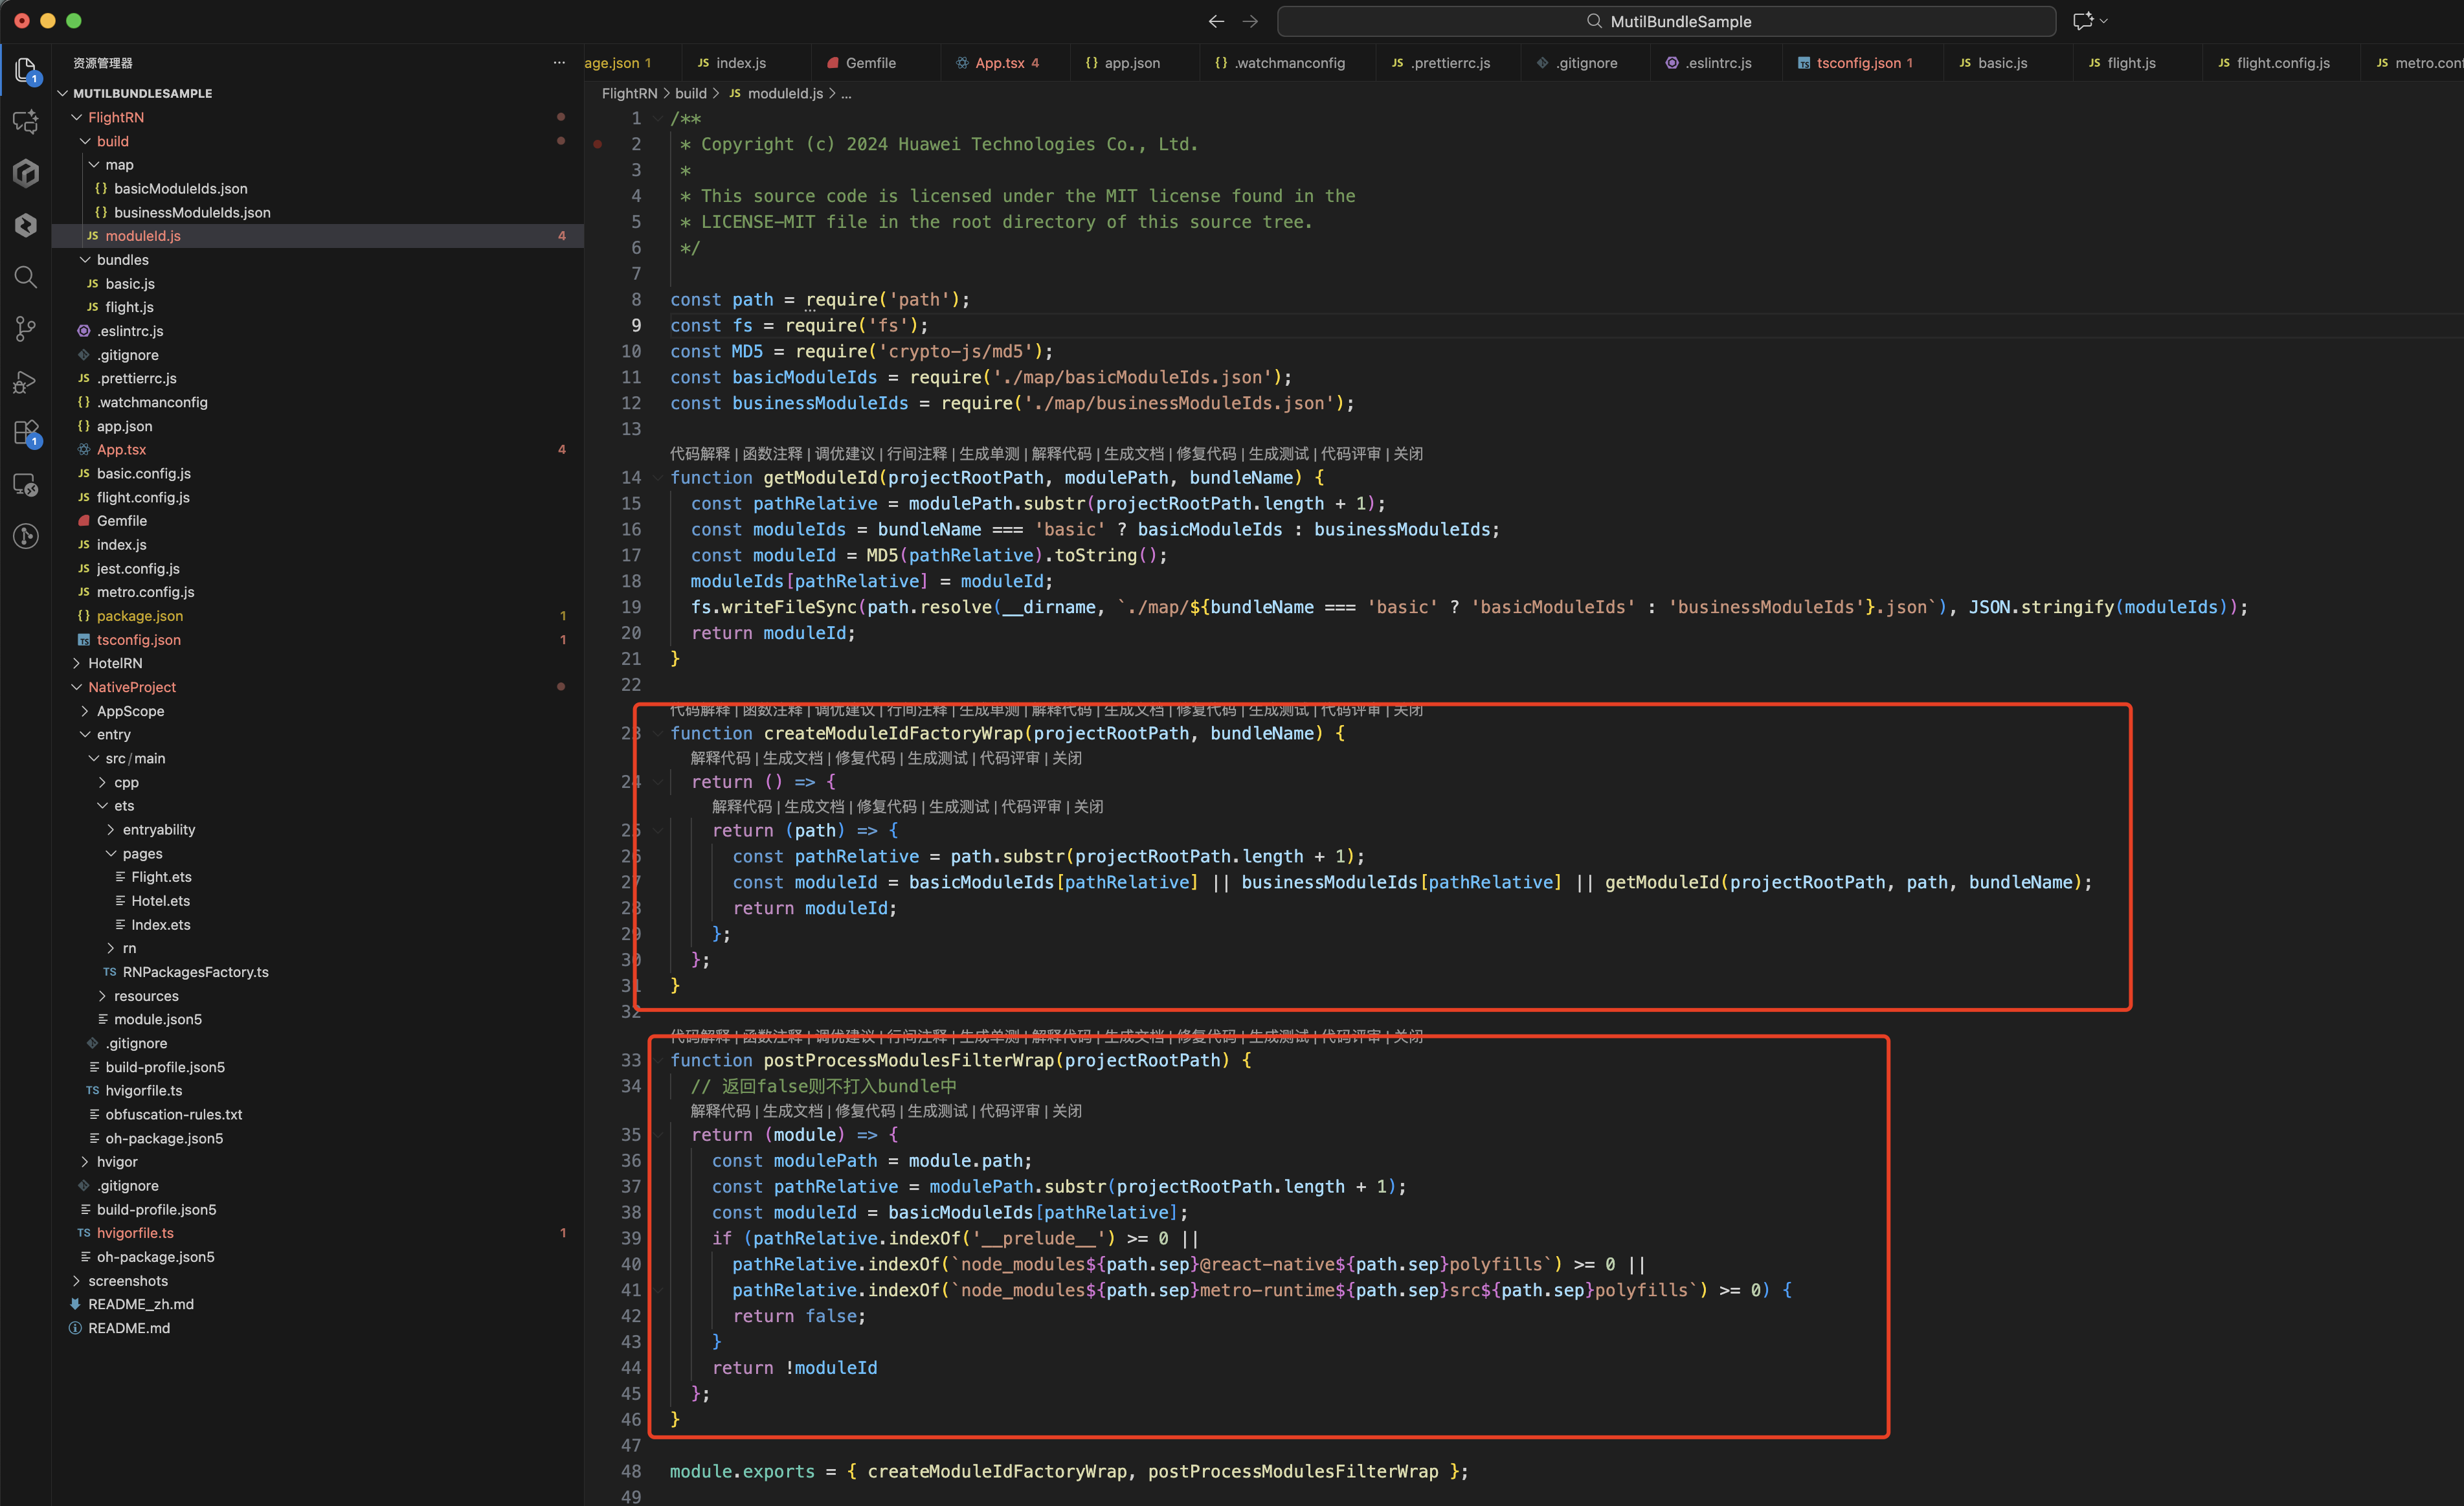Open explorer panel more actions menu

point(559,63)
